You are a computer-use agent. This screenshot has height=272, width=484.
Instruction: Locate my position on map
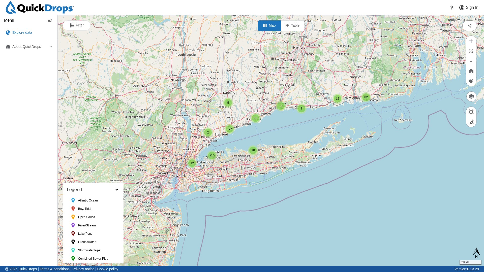(x=471, y=81)
